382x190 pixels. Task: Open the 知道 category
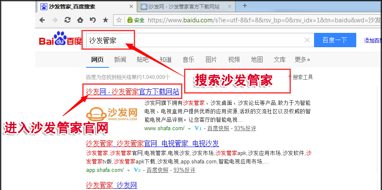165,59
